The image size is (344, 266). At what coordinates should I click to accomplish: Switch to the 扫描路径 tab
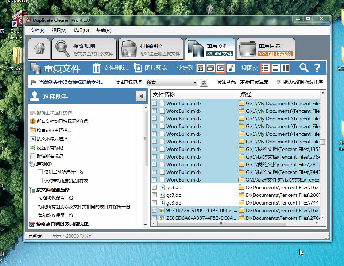point(151,49)
